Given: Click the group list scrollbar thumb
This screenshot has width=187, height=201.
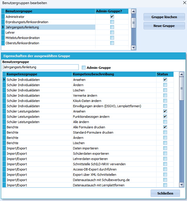Looking at the screenshot, I should (133, 23).
